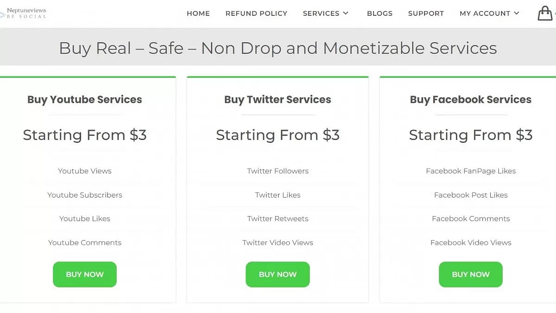556x313 pixels.
Task: Click Facebook FanPage Likes entry
Action: 471,171
